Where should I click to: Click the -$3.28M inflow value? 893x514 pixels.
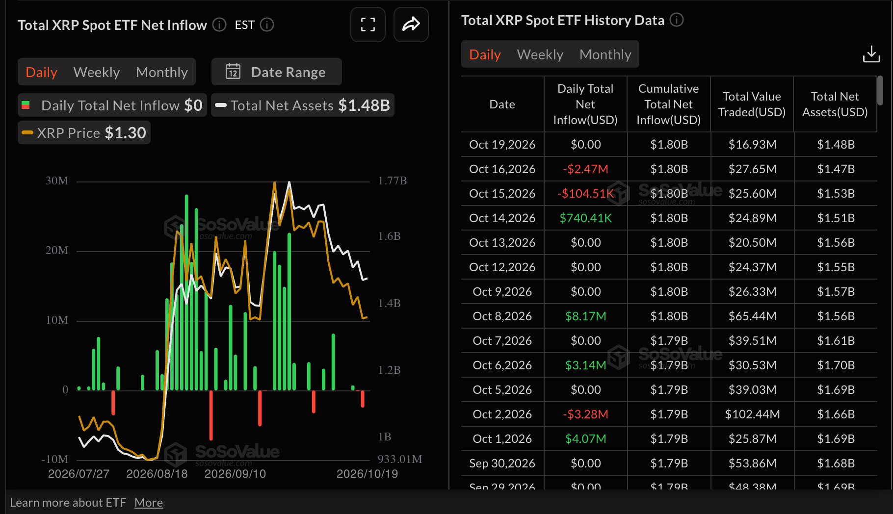coord(586,414)
